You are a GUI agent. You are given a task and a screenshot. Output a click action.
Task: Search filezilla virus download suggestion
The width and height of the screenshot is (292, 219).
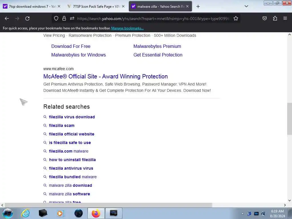[x=72, y=117]
